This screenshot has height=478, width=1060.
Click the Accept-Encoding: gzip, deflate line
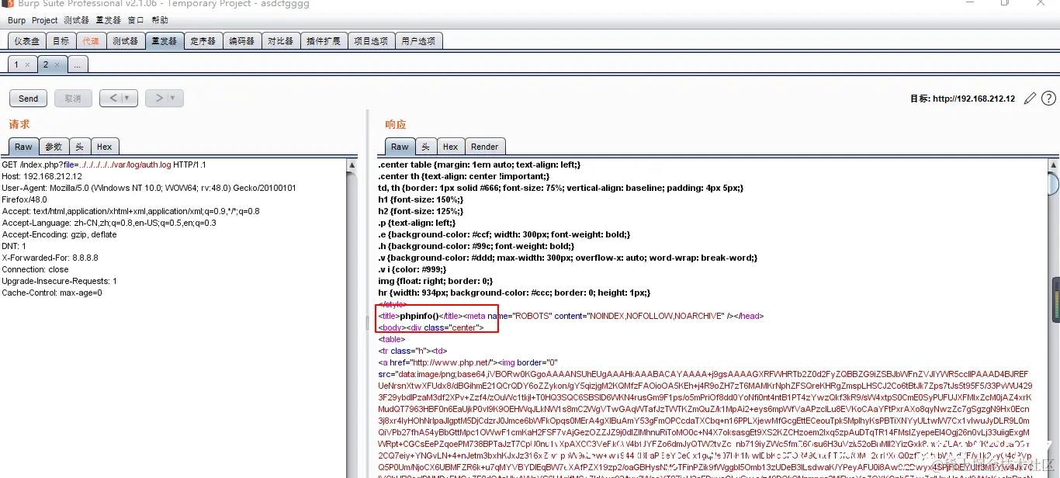(59, 234)
